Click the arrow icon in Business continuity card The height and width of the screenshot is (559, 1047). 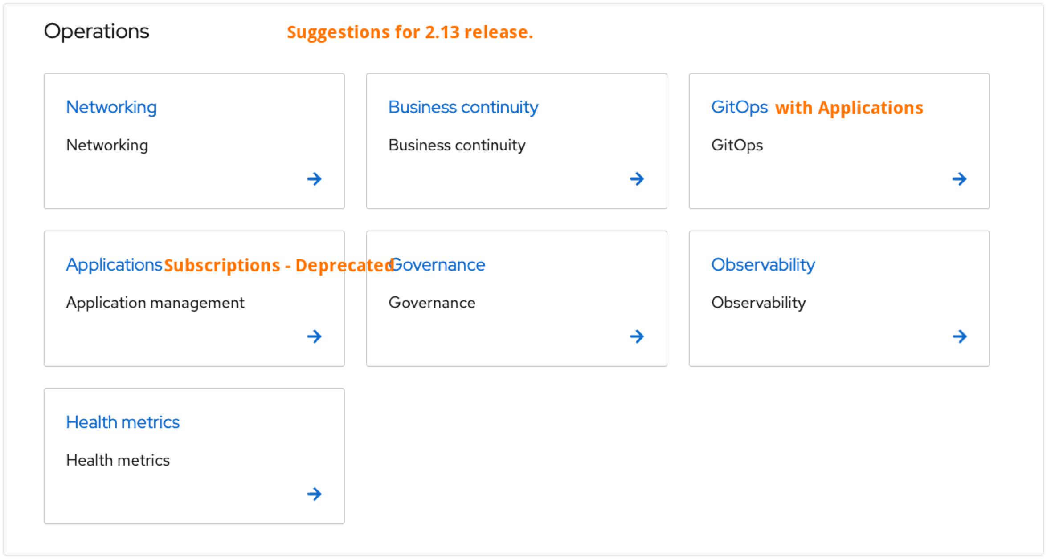tap(637, 179)
